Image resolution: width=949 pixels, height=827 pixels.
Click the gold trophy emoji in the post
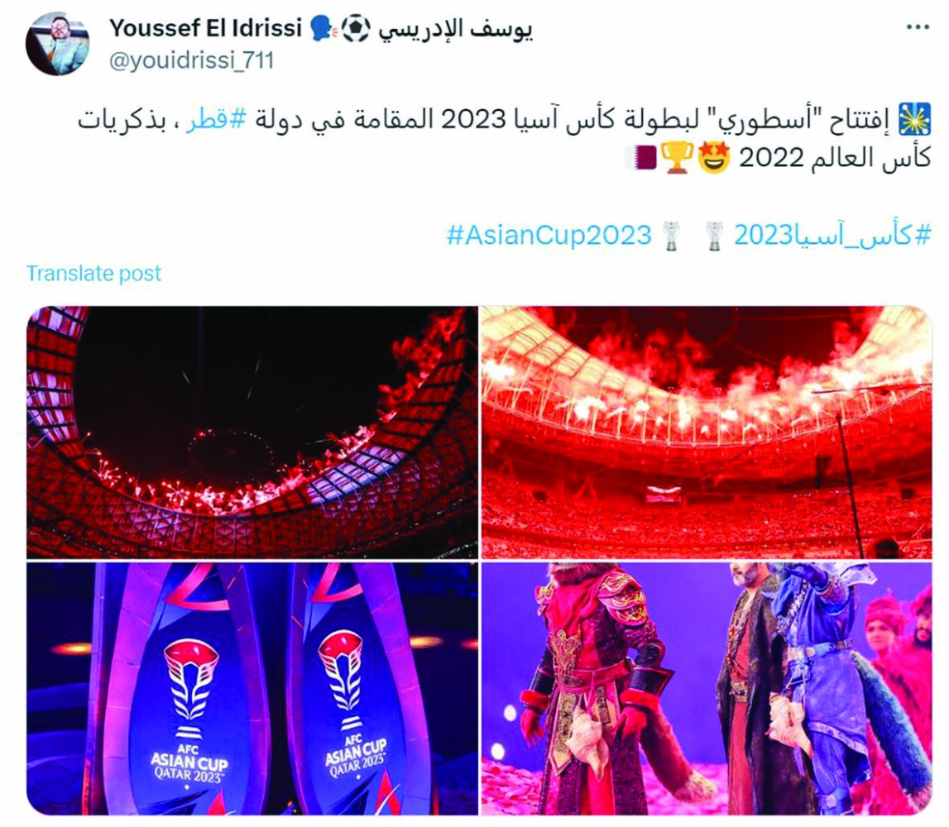click(x=677, y=157)
